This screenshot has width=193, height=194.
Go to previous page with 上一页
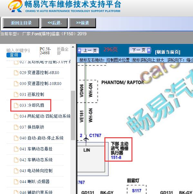pos(88,50)
